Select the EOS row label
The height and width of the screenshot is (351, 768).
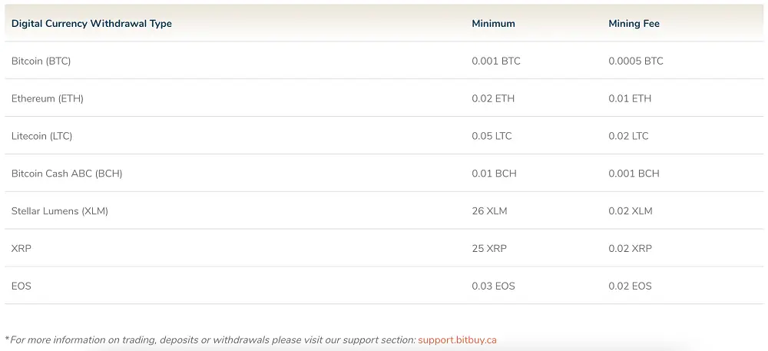point(22,286)
